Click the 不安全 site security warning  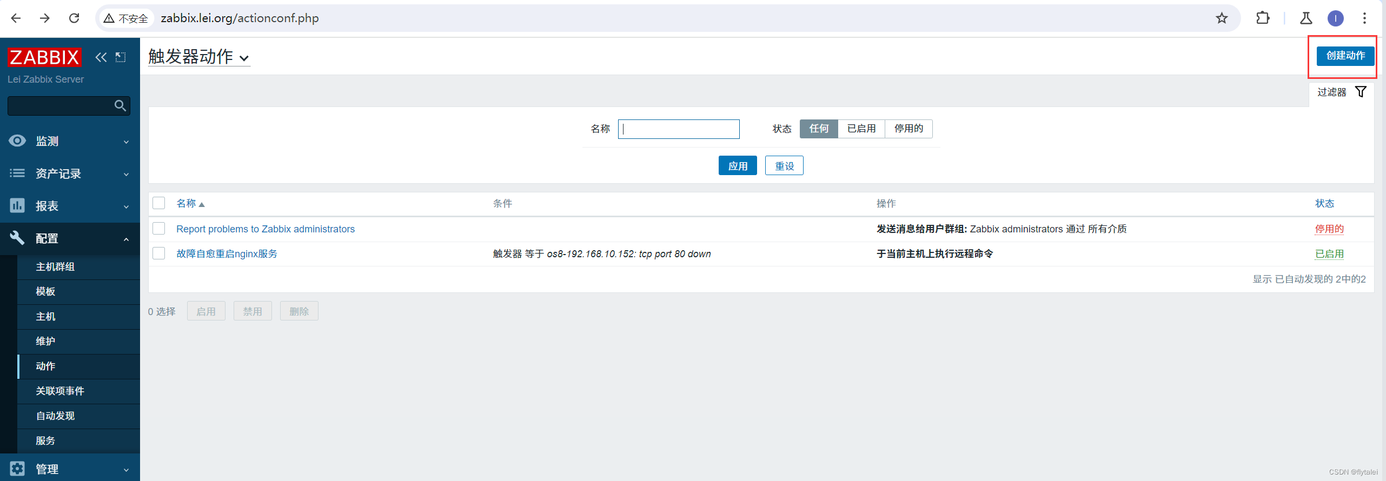tap(126, 18)
